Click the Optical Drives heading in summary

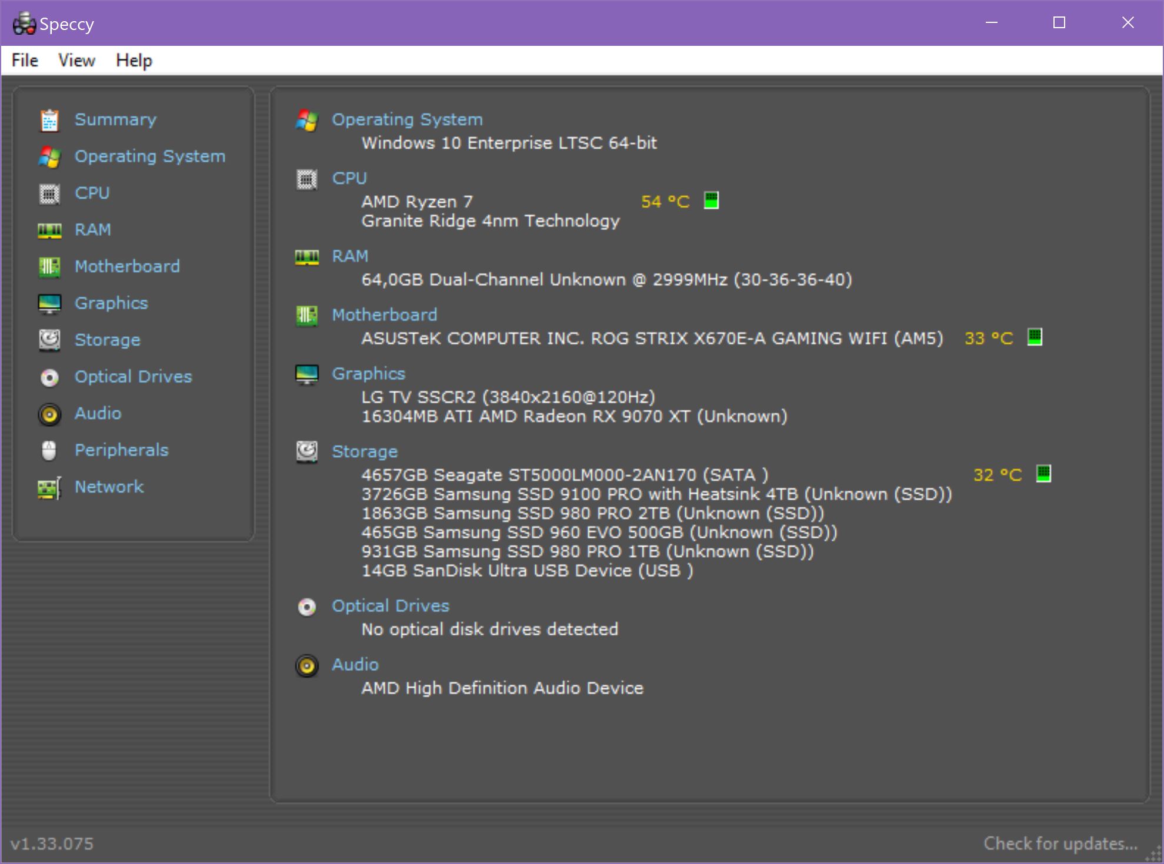(x=391, y=606)
